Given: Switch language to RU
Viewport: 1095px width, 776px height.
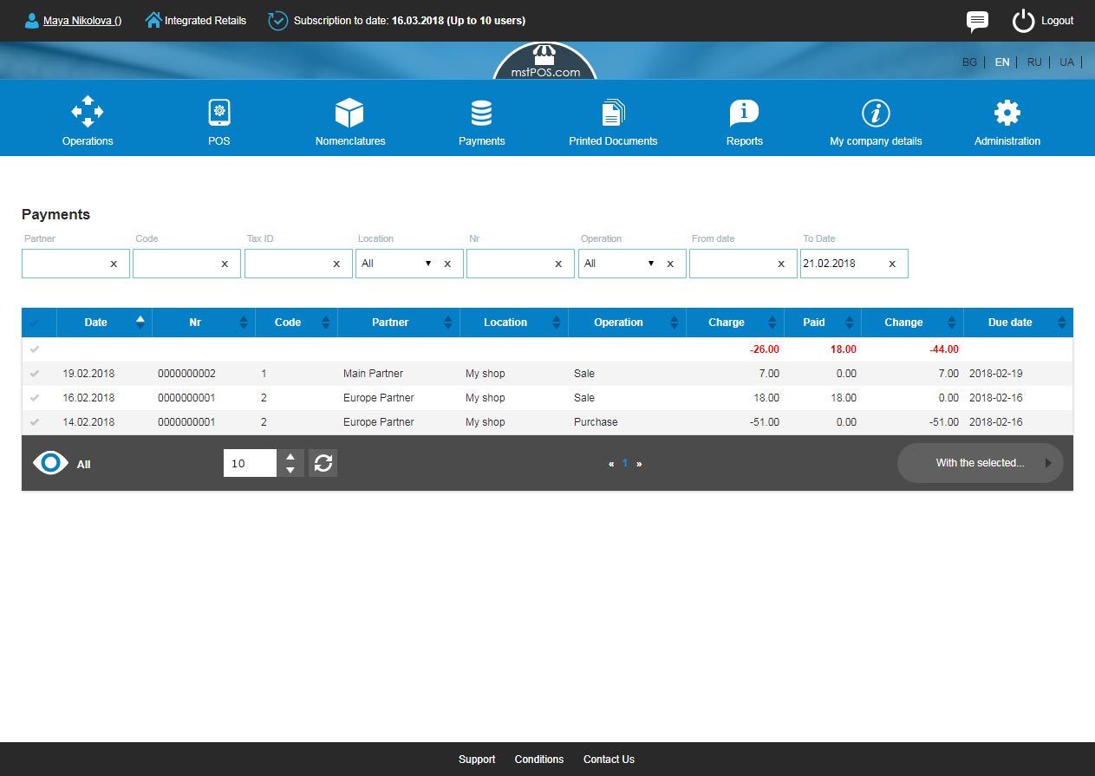Looking at the screenshot, I should (x=1034, y=62).
